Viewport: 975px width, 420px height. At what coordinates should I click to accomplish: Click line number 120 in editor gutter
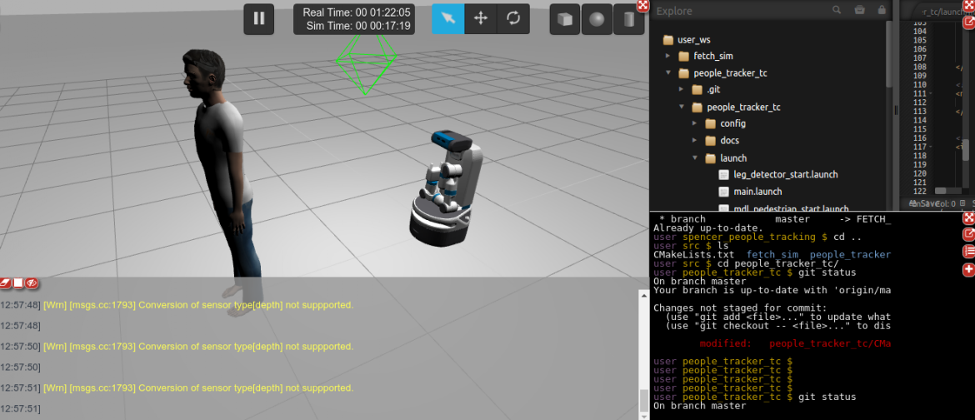pyautogui.click(x=921, y=173)
